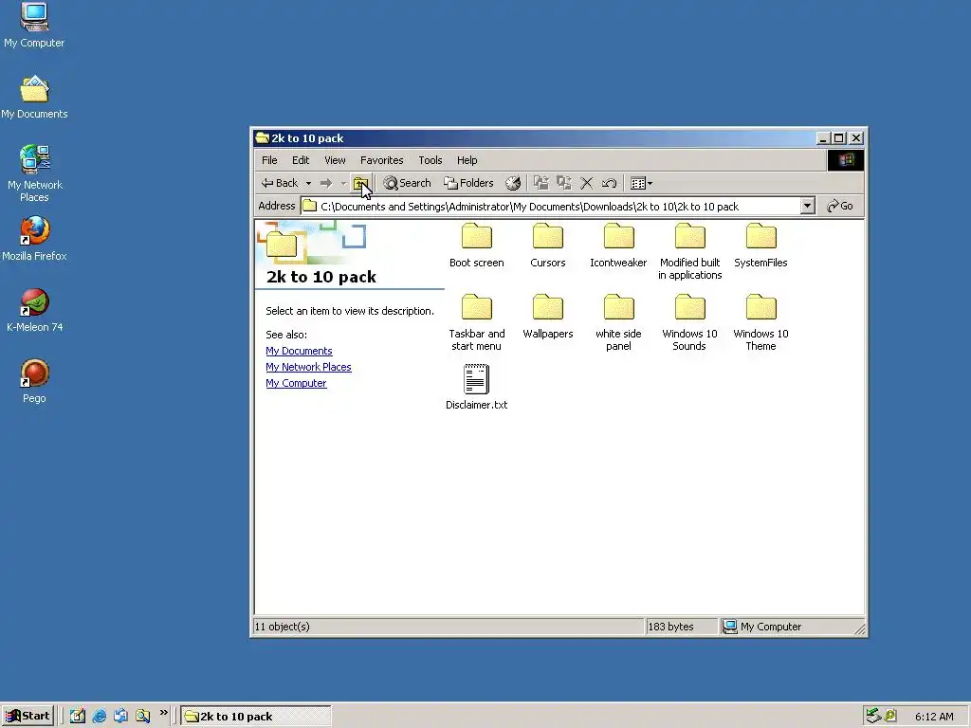Click the Windows logo throbber

pyautogui.click(x=846, y=160)
